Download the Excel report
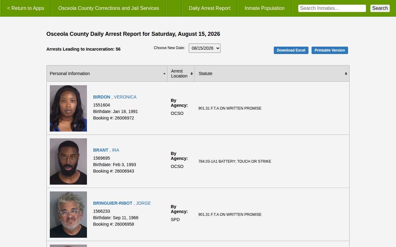The image size is (396, 247). (x=291, y=50)
